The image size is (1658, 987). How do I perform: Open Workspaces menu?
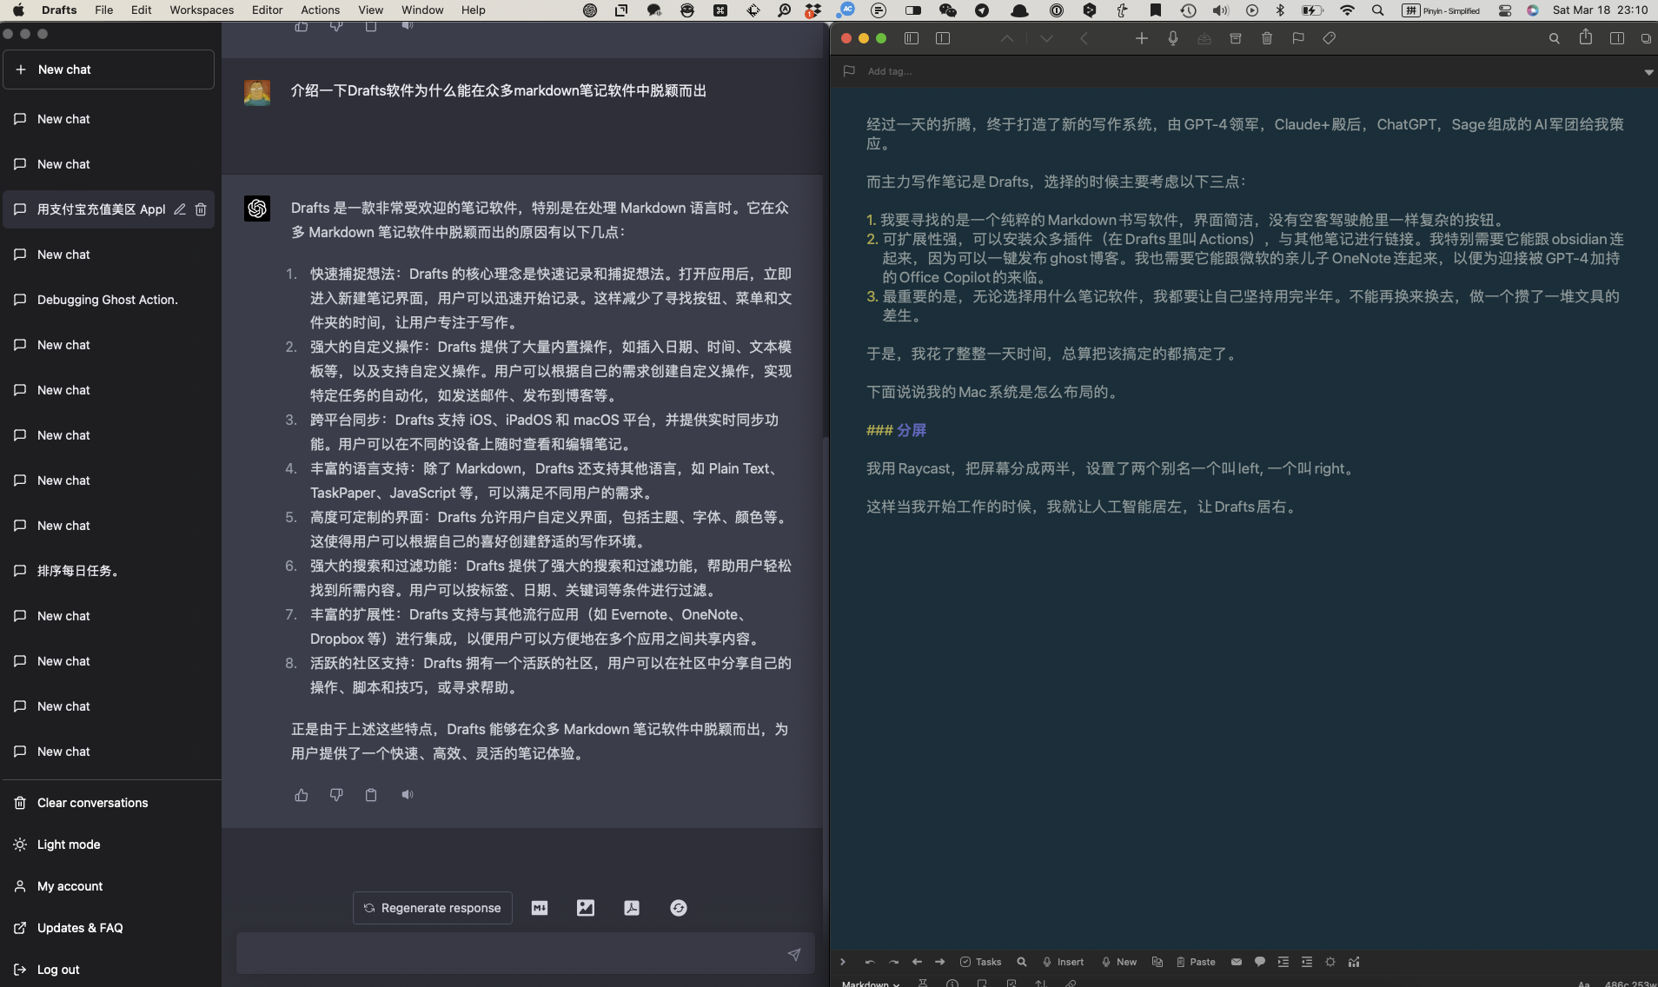[x=202, y=10]
